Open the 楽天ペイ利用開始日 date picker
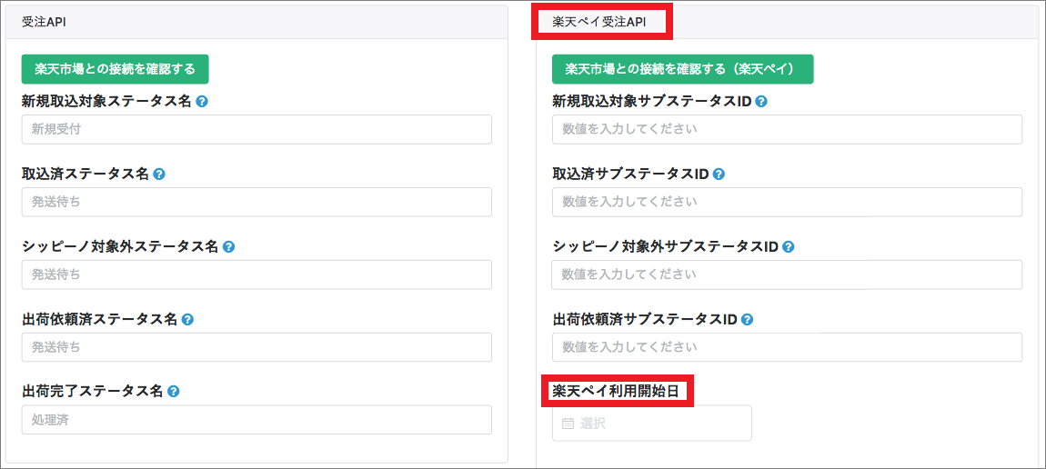The image size is (1046, 469). pos(651,424)
